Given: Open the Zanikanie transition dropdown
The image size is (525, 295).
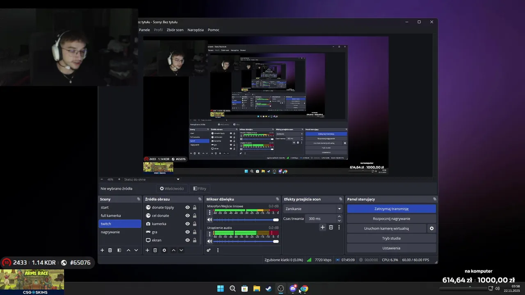Looking at the screenshot, I should pos(313,209).
